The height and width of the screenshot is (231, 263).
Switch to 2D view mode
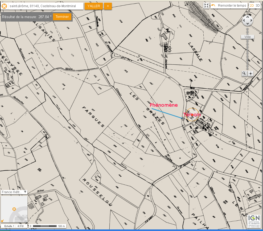pos(252,6)
